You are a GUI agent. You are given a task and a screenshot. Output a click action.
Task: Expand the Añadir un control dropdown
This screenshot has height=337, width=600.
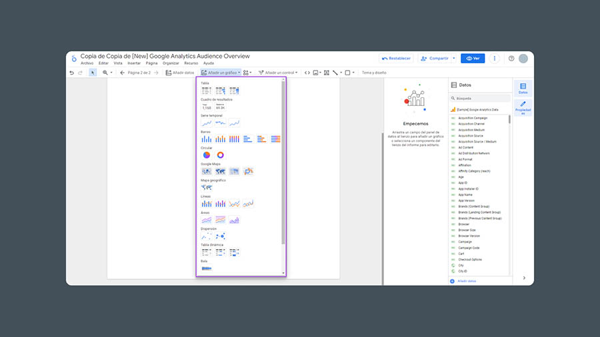279,73
